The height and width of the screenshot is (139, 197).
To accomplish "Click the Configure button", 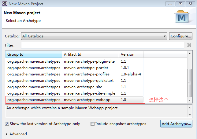I will (x=180, y=36).
